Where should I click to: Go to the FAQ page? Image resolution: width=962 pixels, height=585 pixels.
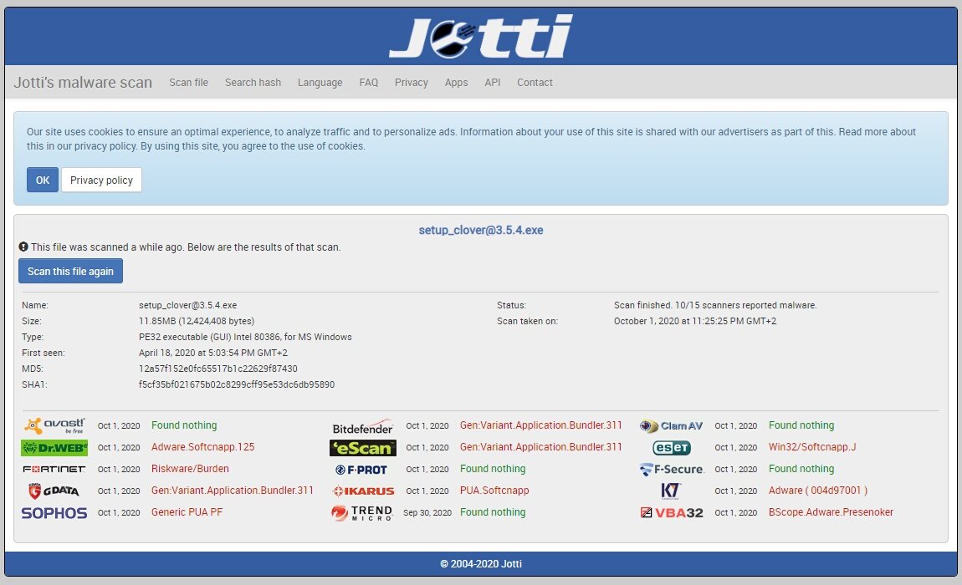coord(369,82)
